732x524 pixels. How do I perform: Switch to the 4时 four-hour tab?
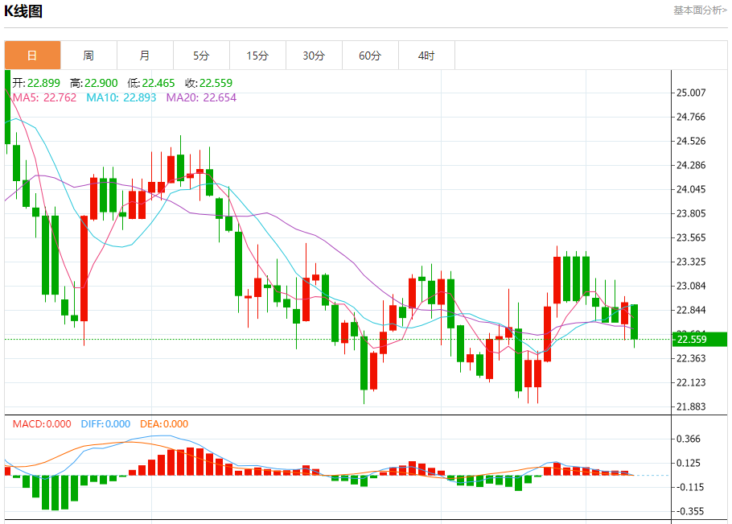pyautogui.click(x=426, y=56)
